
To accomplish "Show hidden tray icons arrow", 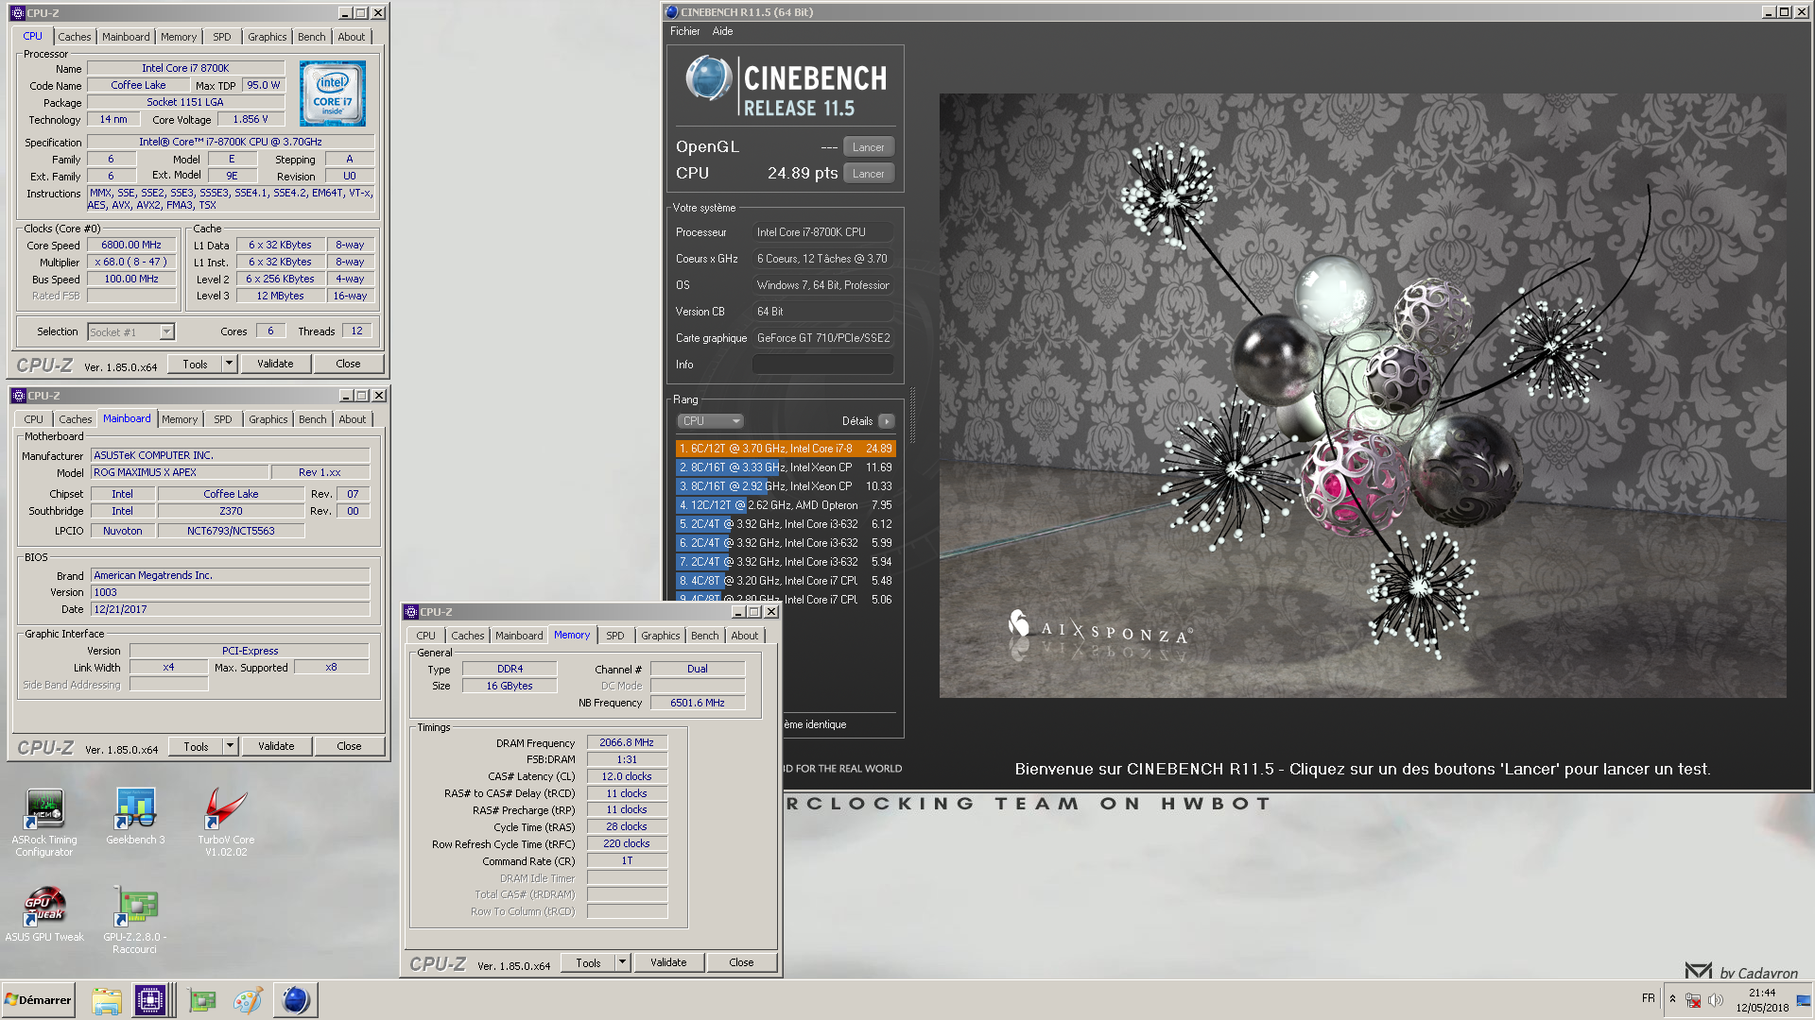I will (1672, 999).
